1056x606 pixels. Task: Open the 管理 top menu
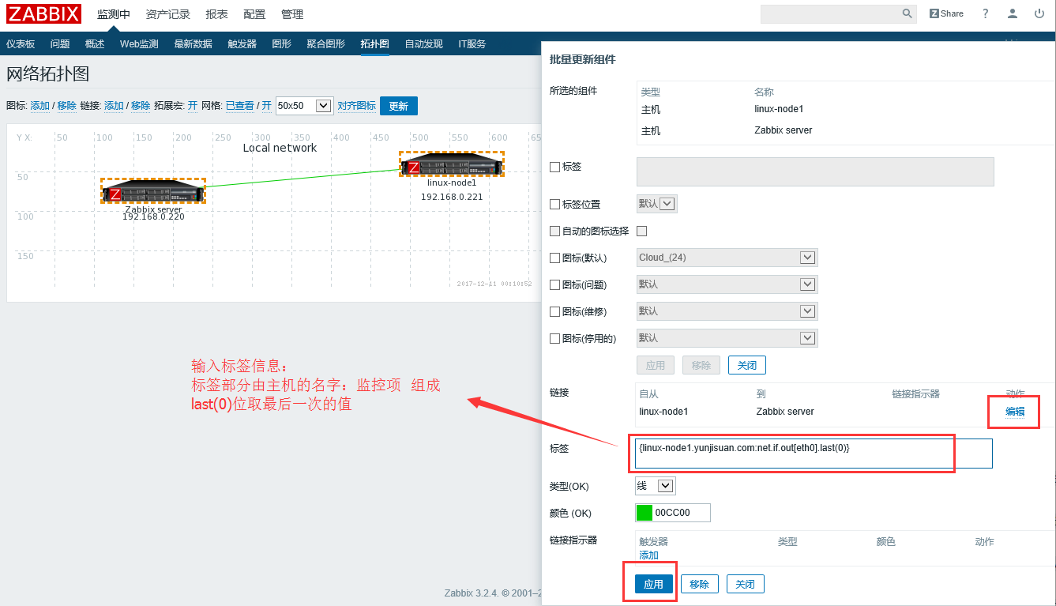click(292, 14)
